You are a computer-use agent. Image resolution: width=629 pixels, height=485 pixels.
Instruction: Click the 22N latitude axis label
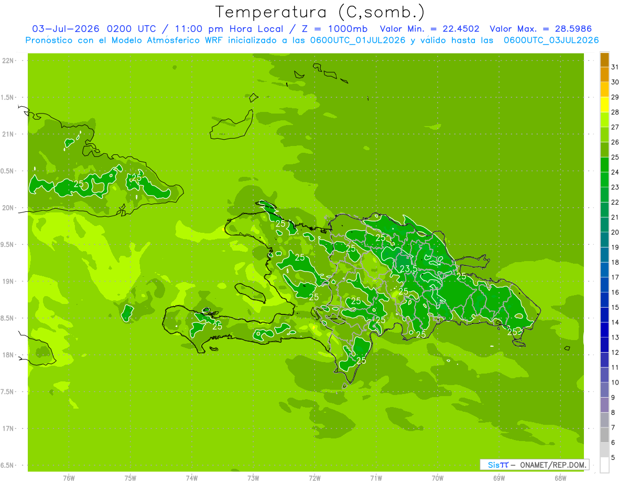point(9,61)
